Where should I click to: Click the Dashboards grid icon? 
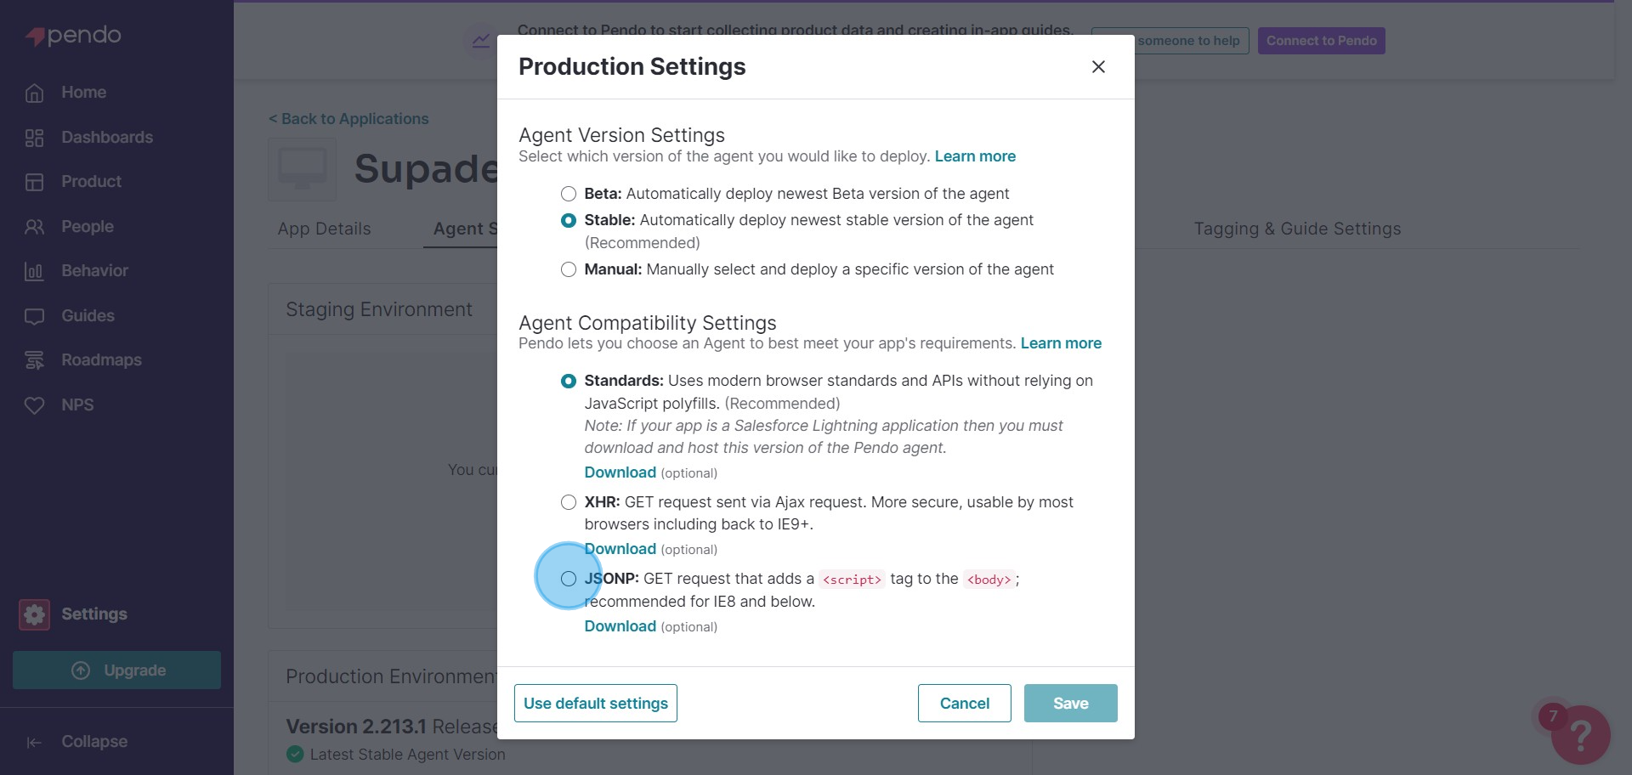[x=34, y=138]
